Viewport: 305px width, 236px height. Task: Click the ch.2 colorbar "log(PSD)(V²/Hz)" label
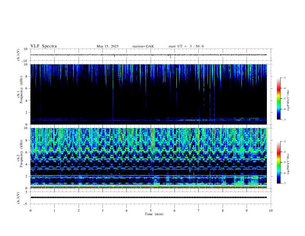click(288, 164)
